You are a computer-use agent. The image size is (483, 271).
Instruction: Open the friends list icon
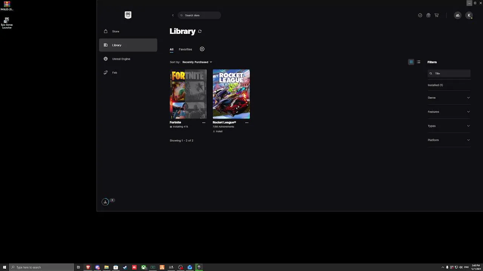pos(458,15)
